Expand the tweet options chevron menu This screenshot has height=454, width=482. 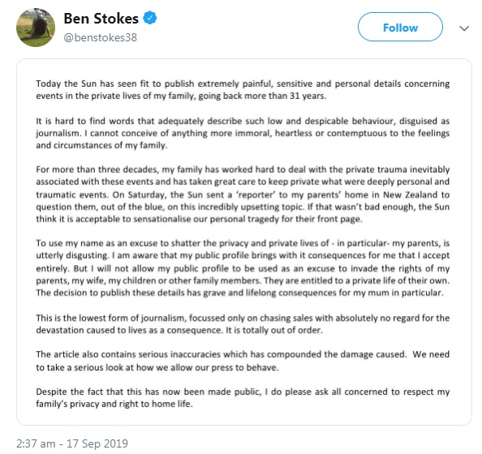(464, 28)
